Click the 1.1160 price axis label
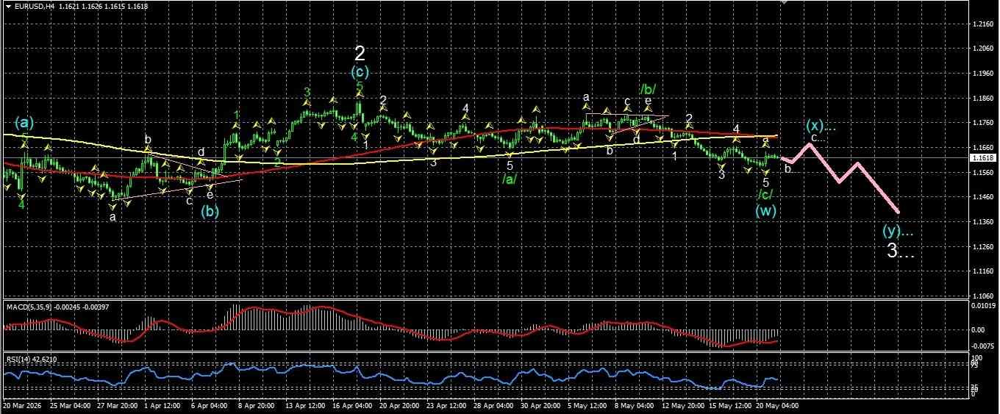This screenshot has width=1000, height=414. point(982,271)
